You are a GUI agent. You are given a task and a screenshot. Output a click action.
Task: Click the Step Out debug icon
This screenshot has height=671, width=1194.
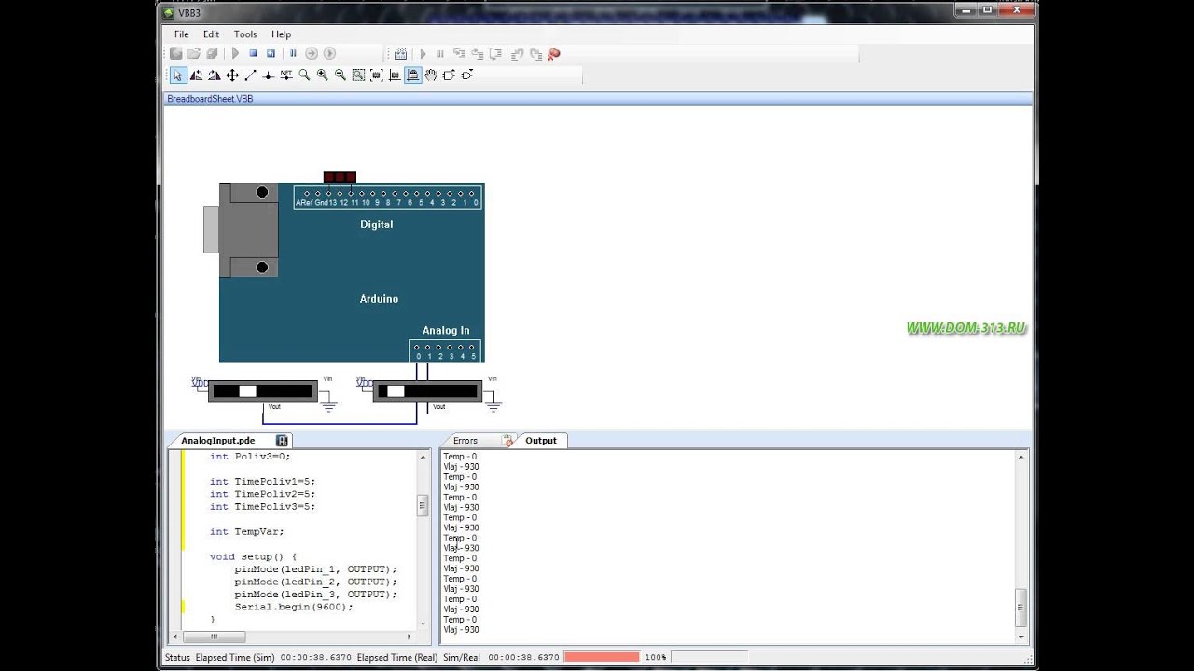[496, 54]
